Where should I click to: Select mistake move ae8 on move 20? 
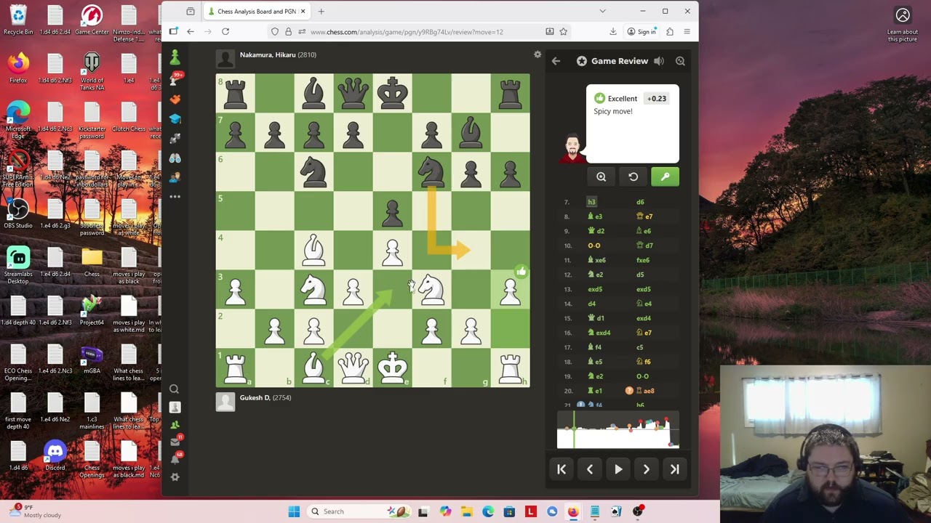coord(645,391)
